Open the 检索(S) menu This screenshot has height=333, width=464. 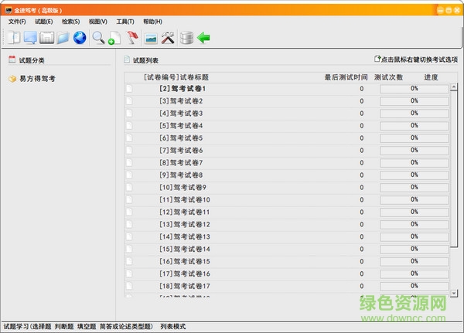pyautogui.click(x=70, y=22)
